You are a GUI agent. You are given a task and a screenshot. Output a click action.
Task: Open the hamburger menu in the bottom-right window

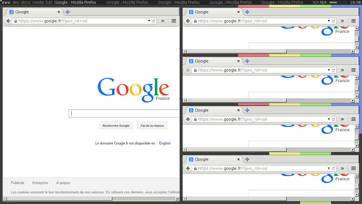pos(353,168)
